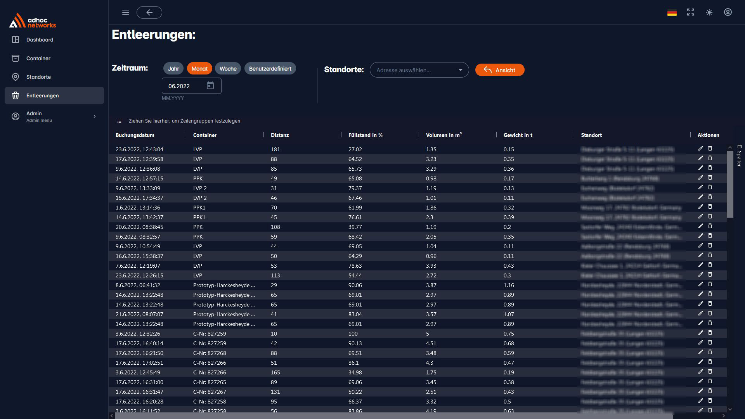Edit the 17.6.2022, 16:20:28 row
Screen dimensions: 745x419
[700, 401]
